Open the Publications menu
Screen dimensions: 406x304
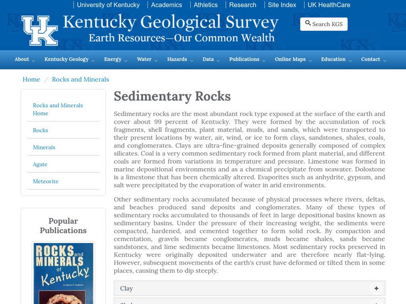point(247,59)
